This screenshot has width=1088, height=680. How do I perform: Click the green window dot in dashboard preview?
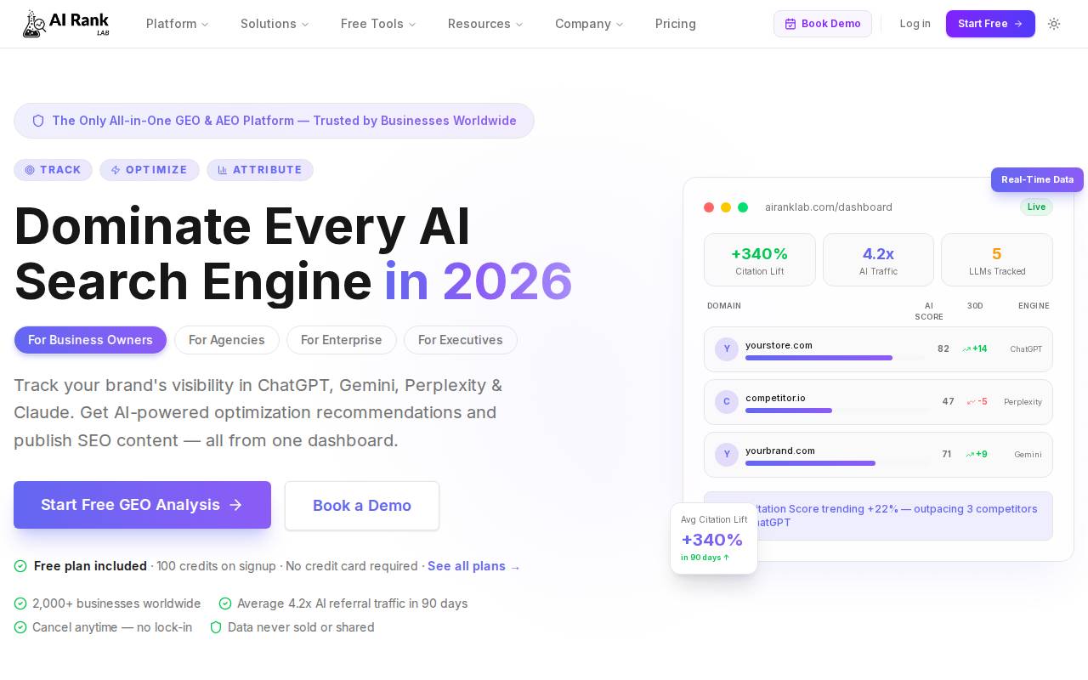(x=743, y=207)
